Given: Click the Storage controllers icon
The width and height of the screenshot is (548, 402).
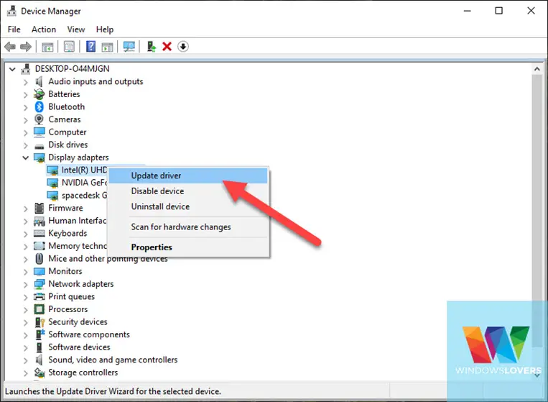Looking at the screenshot, I should [x=39, y=373].
